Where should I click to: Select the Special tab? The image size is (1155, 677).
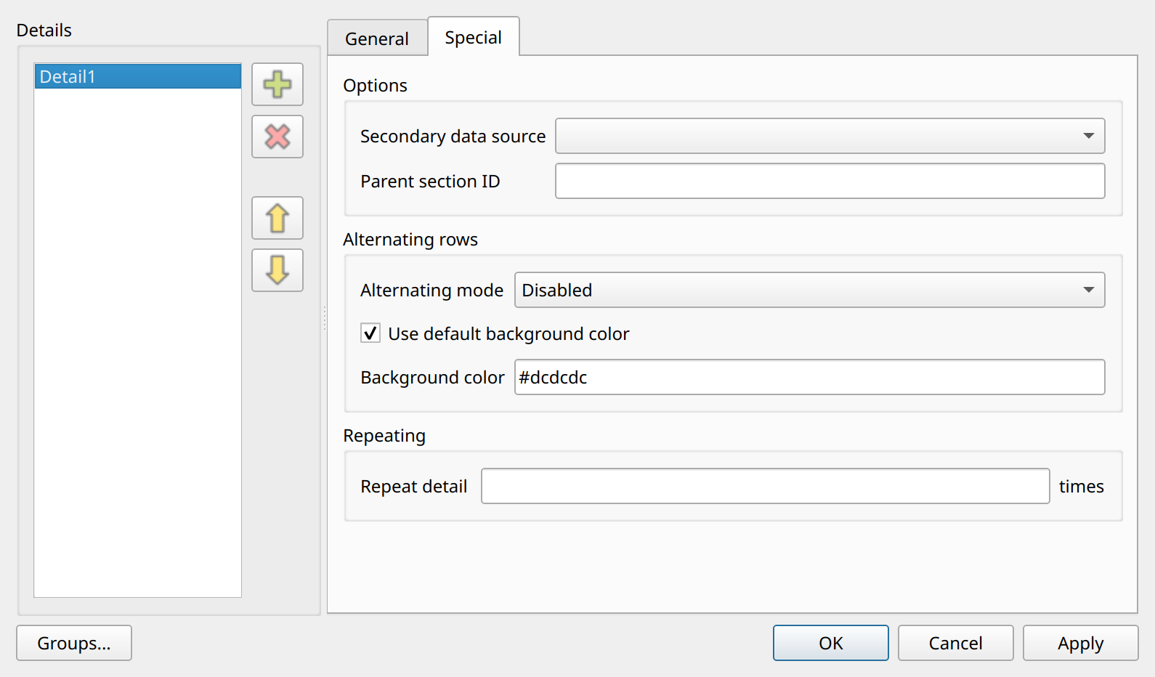coord(474,37)
